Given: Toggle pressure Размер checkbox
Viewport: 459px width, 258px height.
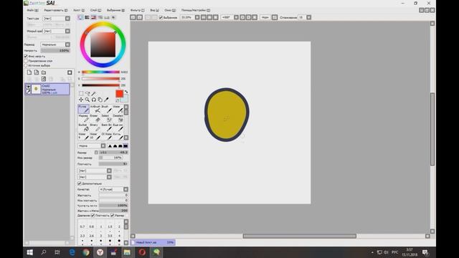Looking at the screenshot, I should tap(113, 215).
